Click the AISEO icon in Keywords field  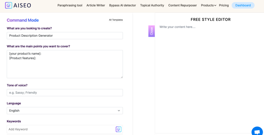pos(119,129)
